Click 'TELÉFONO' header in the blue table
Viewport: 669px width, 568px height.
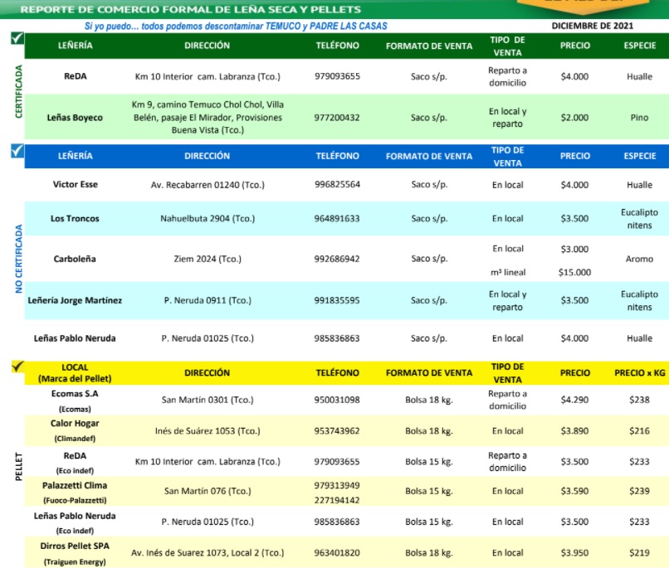pos(337,156)
